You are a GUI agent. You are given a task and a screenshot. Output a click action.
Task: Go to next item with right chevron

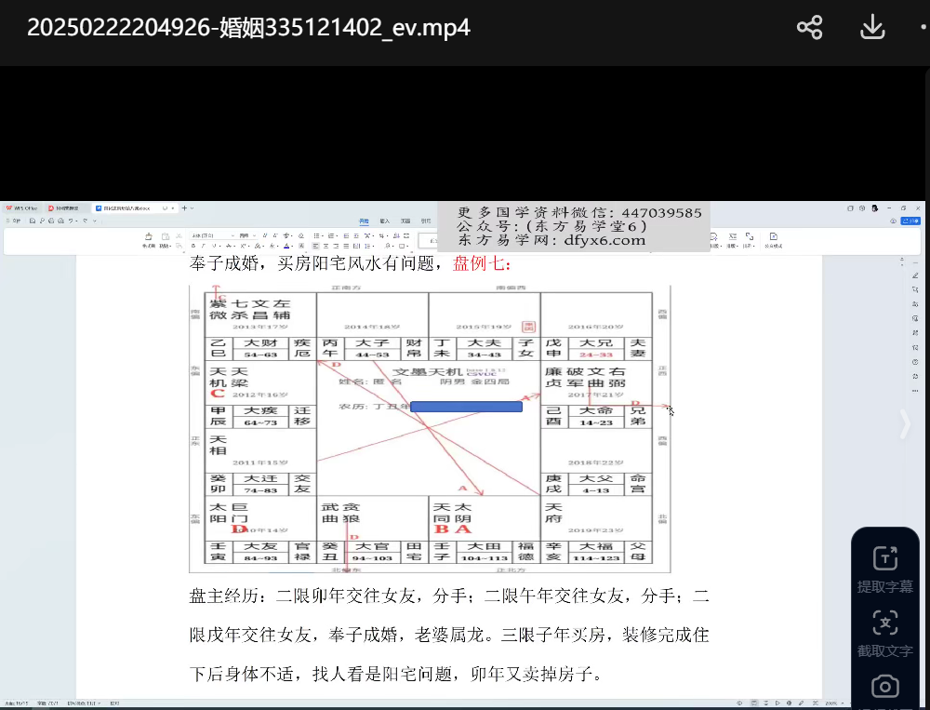pyautogui.click(x=905, y=424)
